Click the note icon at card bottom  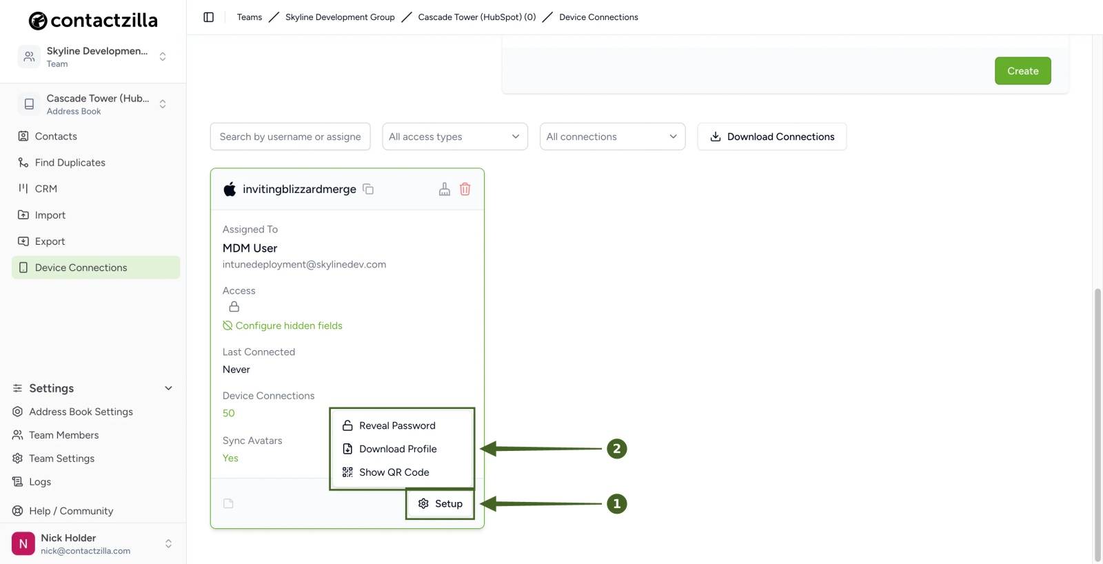228,503
